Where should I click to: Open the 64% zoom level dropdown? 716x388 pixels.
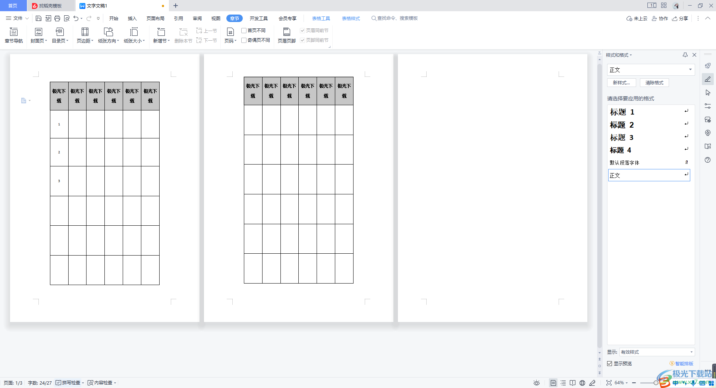point(621,383)
